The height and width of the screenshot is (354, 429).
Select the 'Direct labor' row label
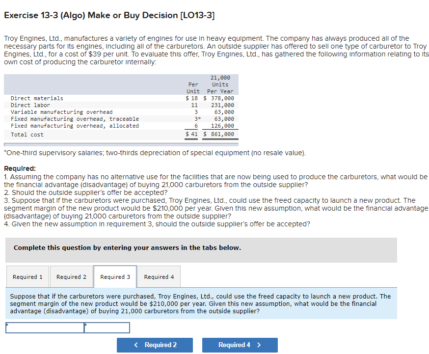coord(30,105)
